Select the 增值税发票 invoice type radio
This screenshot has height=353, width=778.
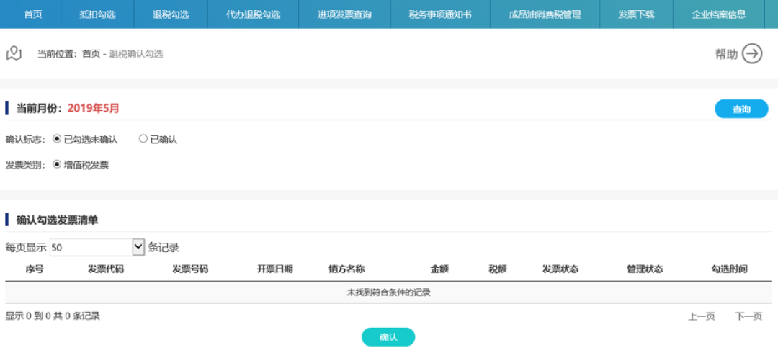point(58,164)
